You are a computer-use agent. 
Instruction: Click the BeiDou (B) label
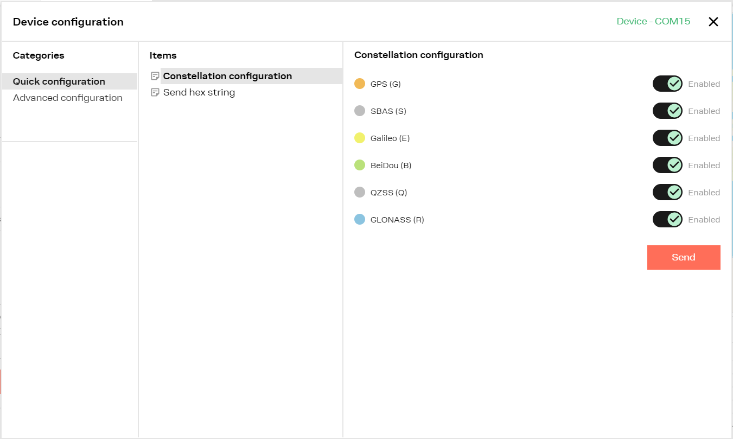(391, 166)
